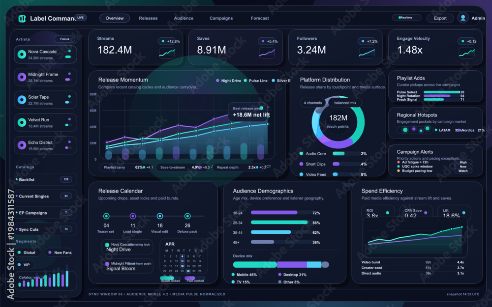This screenshot has width=492, height=307.
Task: Click the Label Command logo icon
Action: click(22, 19)
